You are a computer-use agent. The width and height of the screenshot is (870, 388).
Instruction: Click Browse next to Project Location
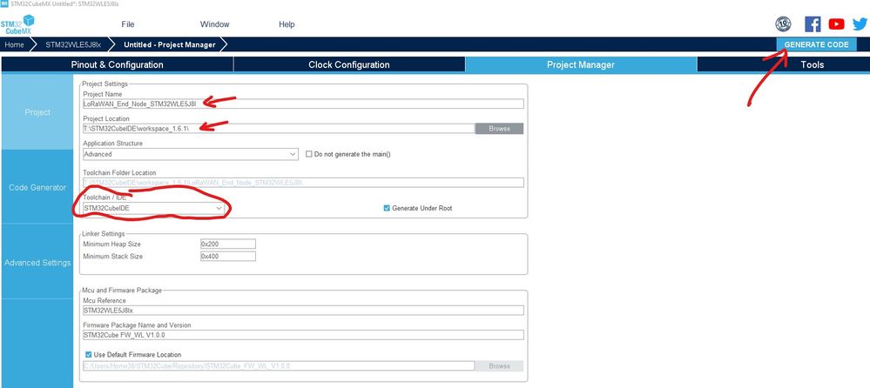499,129
